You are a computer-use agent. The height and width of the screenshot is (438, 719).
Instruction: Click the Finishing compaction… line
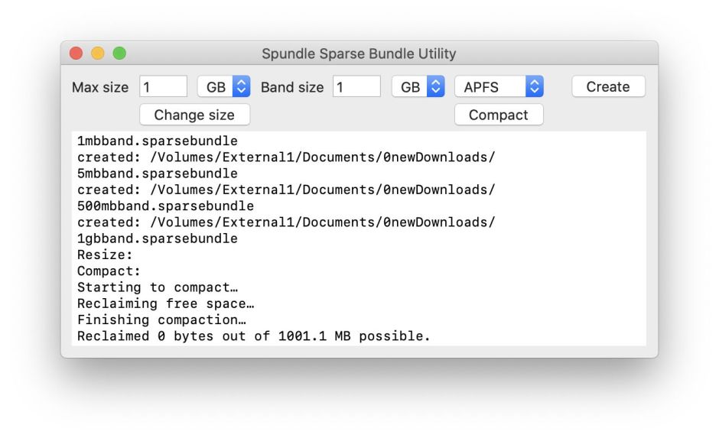161,320
